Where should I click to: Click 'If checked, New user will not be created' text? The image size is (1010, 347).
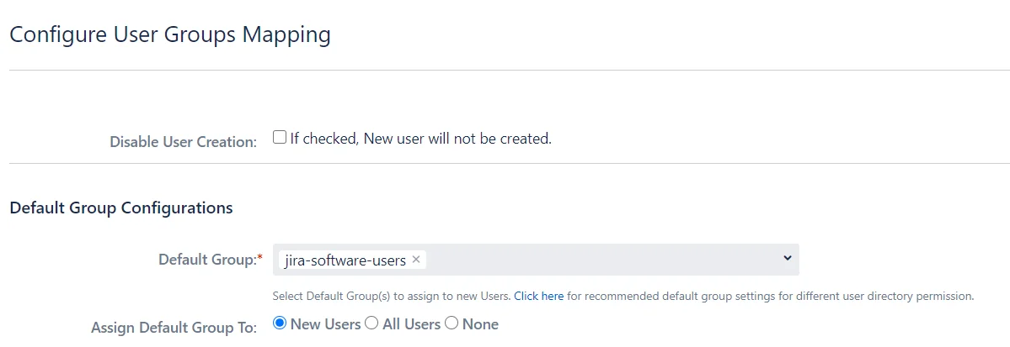[420, 138]
